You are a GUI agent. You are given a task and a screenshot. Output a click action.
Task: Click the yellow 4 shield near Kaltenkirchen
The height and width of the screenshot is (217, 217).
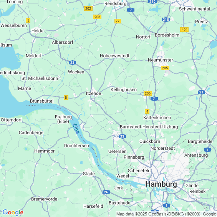tap(147, 111)
